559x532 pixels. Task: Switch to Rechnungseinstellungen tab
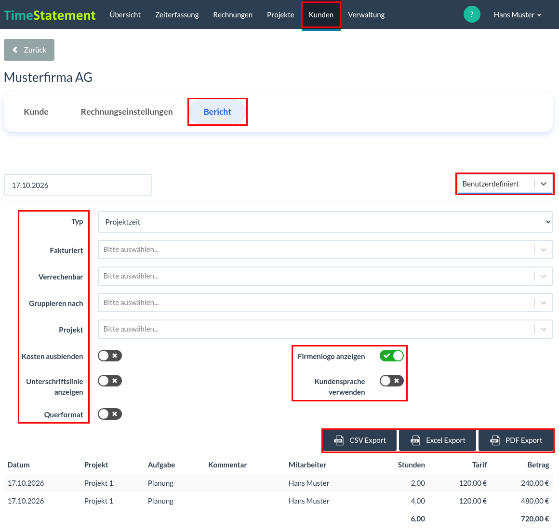127,112
